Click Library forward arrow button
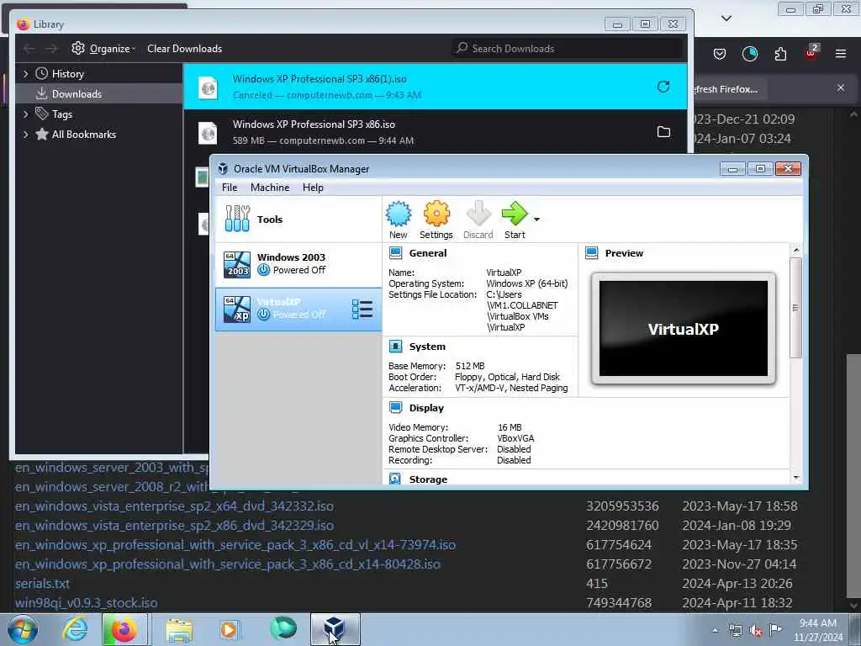Screen dimensions: 861x646 51,48
